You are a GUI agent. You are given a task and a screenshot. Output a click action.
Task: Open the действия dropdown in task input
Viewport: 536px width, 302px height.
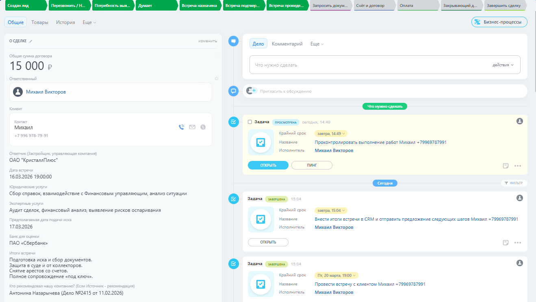[503, 65]
